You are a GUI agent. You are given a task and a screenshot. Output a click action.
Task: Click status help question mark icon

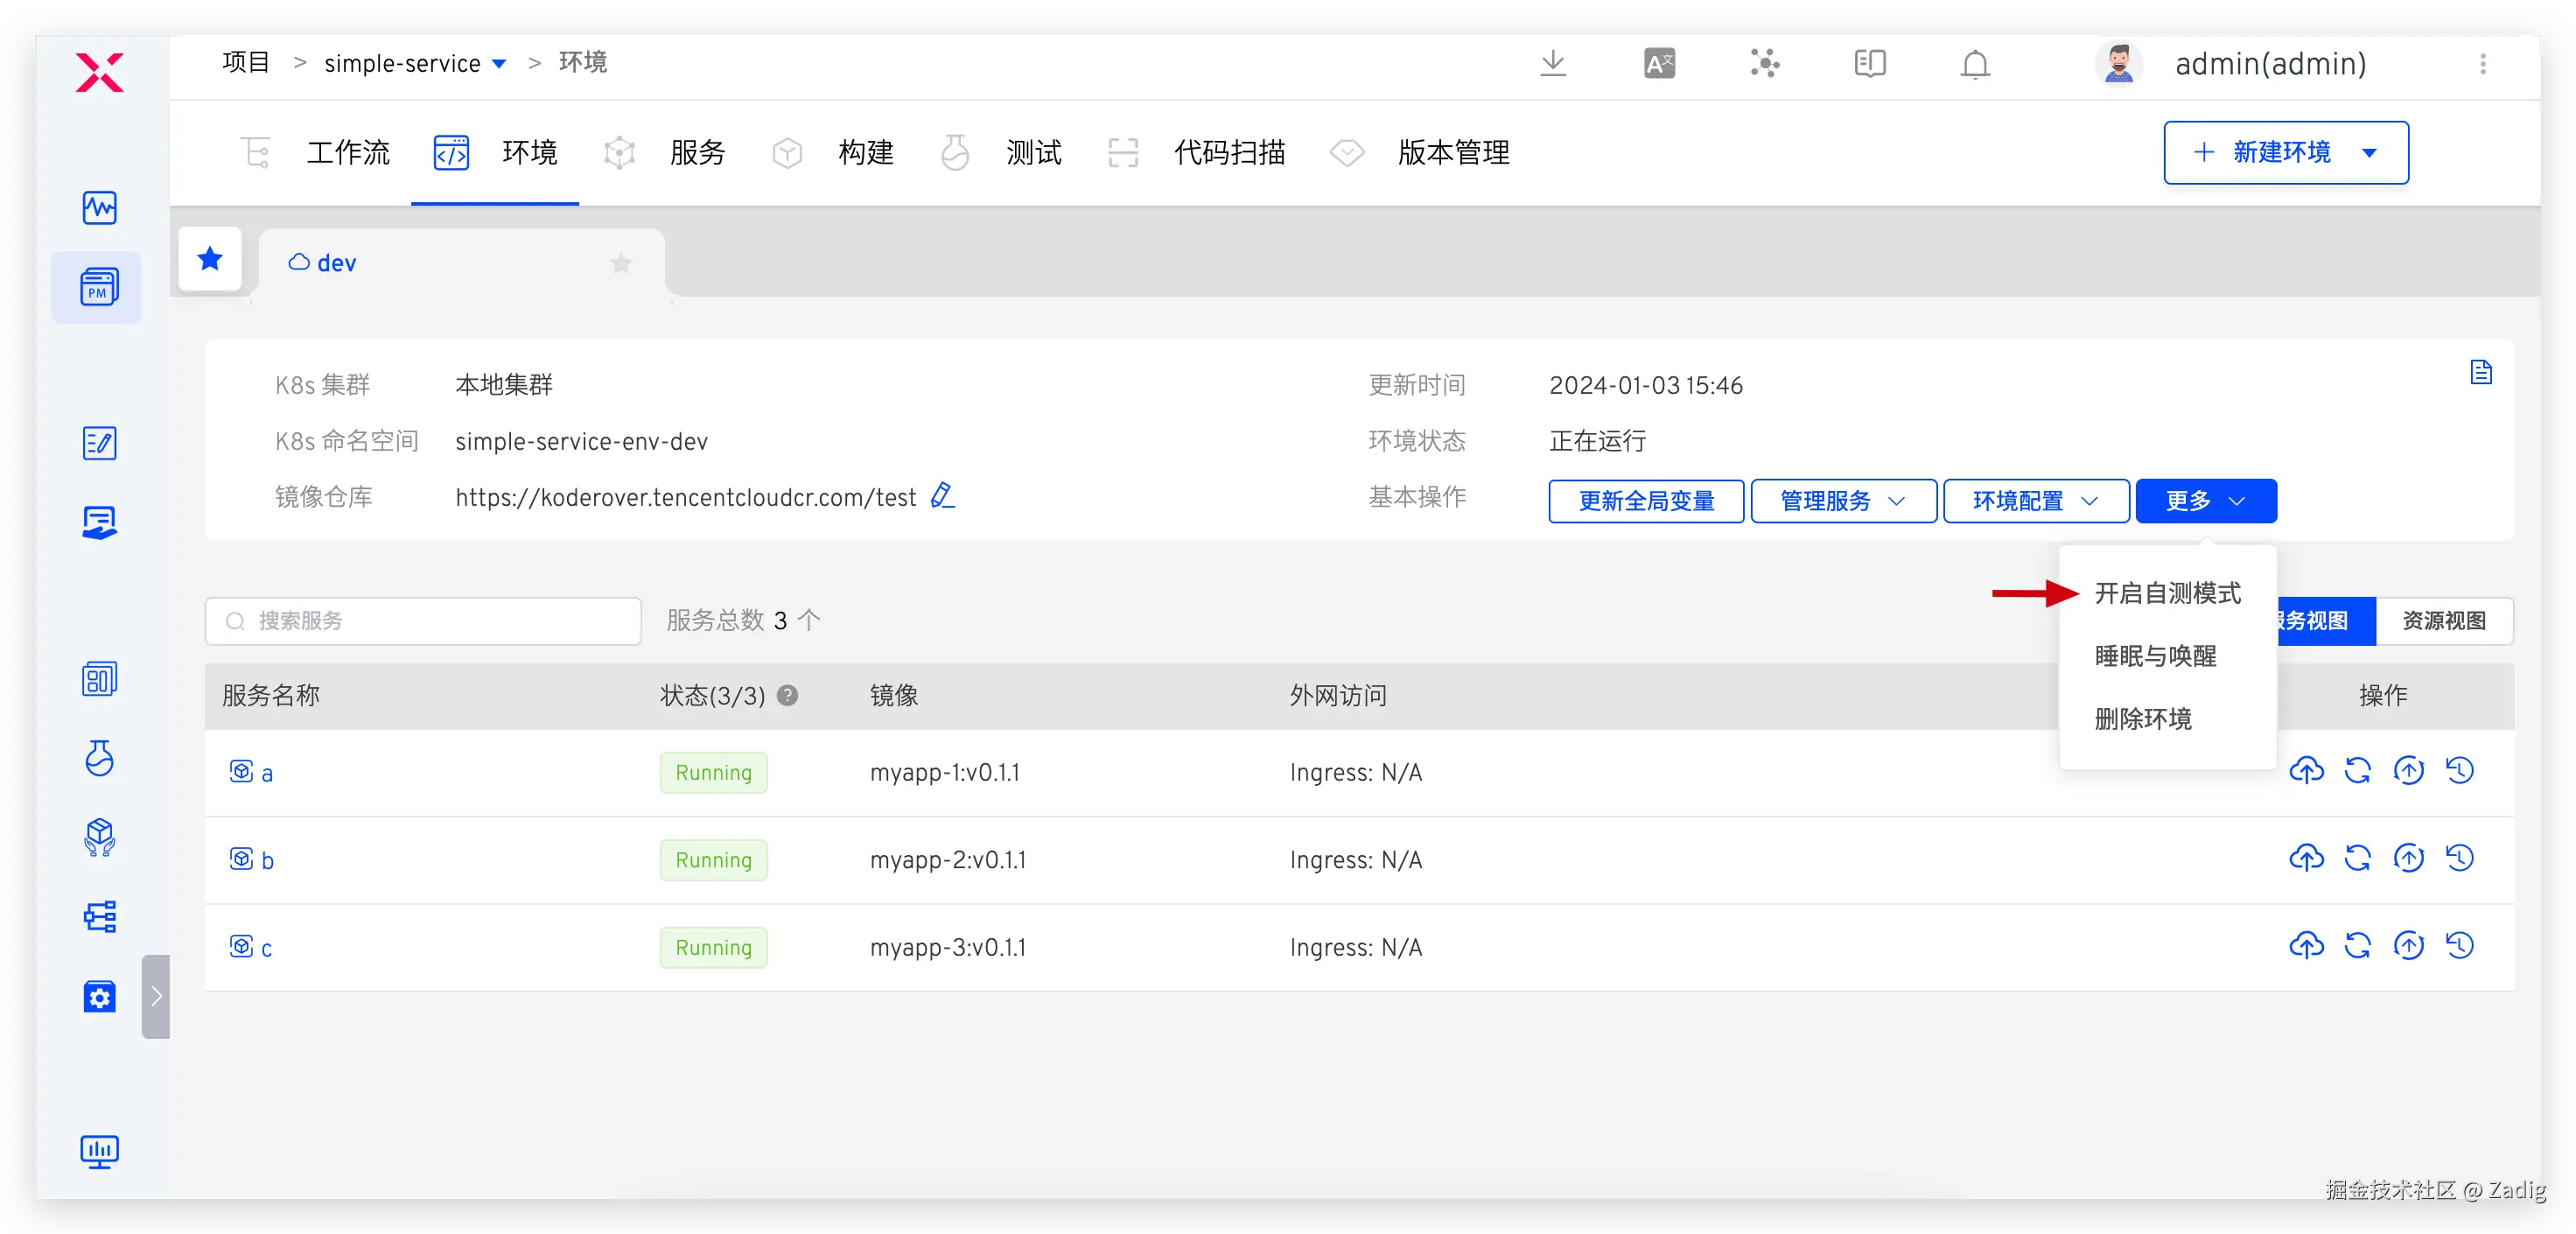click(x=788, y=695)
